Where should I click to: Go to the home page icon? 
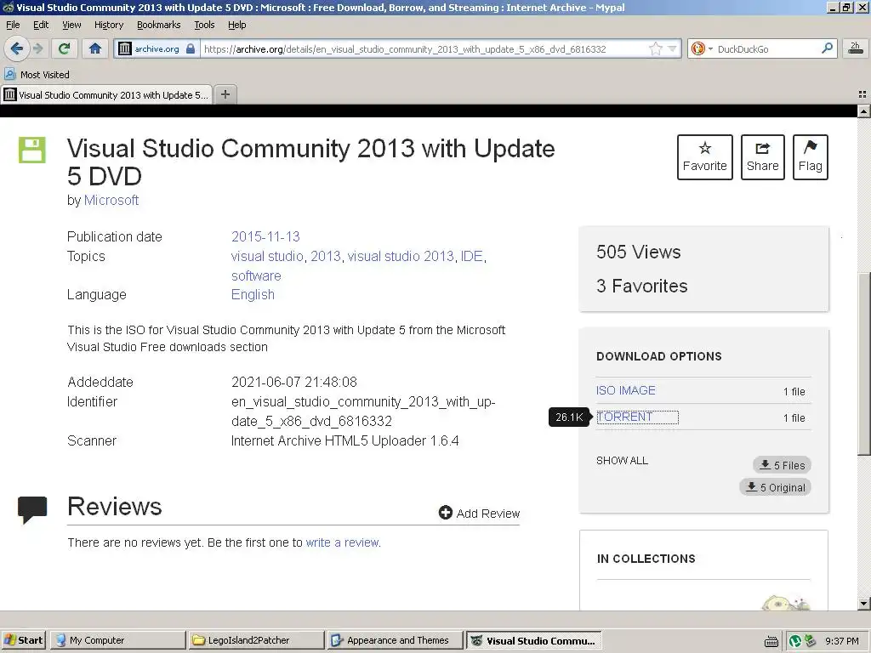95,48
